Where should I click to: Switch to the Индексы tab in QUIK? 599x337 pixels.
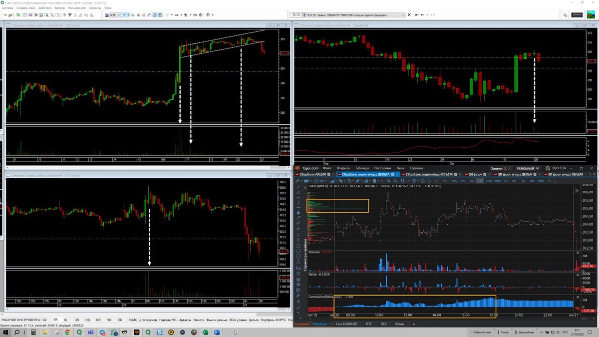pyautogui.click(x=185, y=320)
